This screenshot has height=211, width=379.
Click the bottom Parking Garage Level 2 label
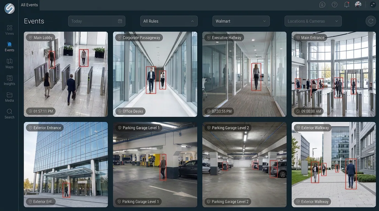click(x=228, y=202)
